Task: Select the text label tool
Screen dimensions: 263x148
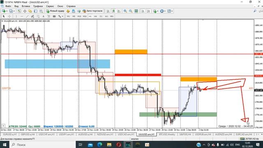Action: (49, 16)
